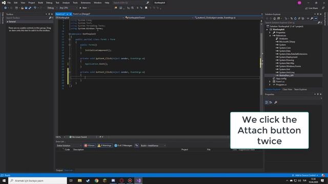Click the notification center icon
This screenshot has width=328, height=184.
coord(322,180)
